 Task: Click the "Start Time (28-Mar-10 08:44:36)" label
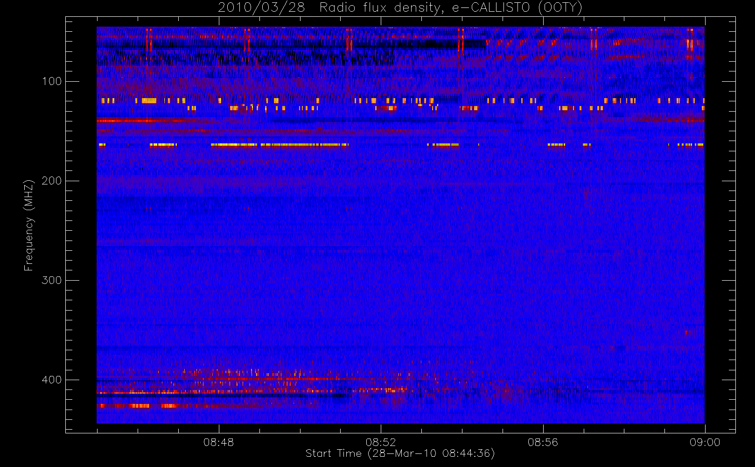[400, 453]
